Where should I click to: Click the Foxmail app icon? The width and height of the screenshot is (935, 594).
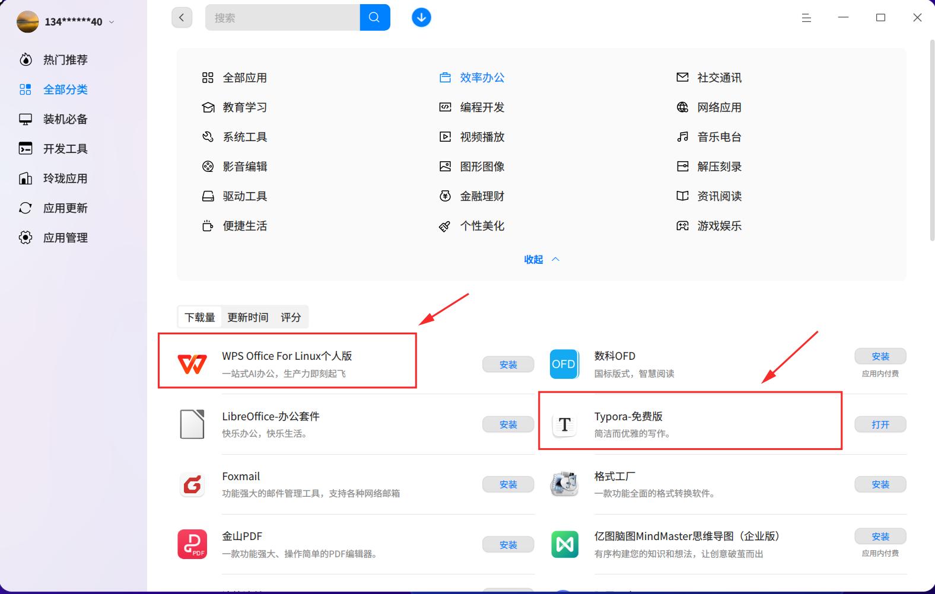coord(192,484)
